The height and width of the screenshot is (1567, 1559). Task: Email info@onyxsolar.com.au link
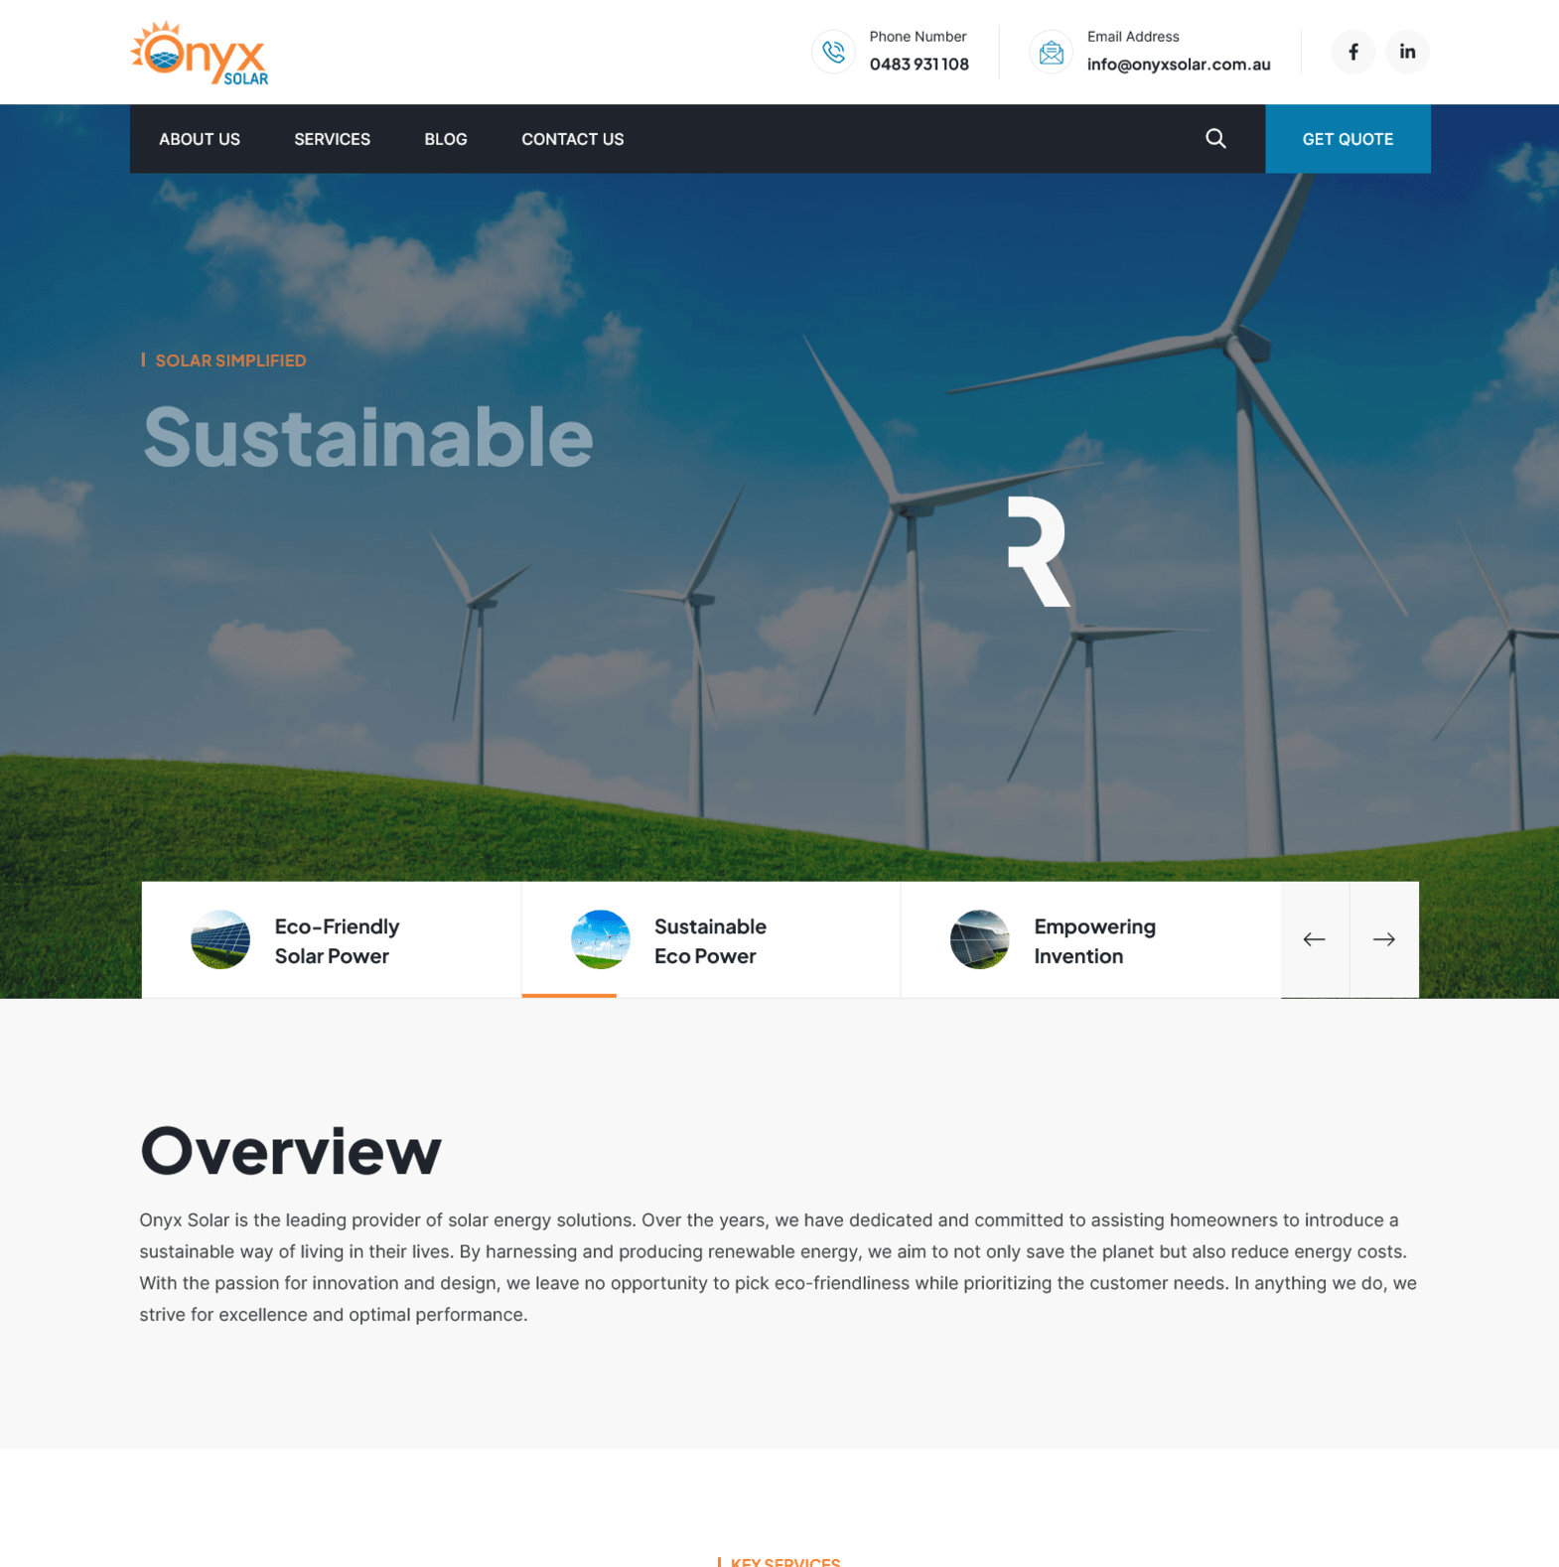click(x=1179, y=65)
